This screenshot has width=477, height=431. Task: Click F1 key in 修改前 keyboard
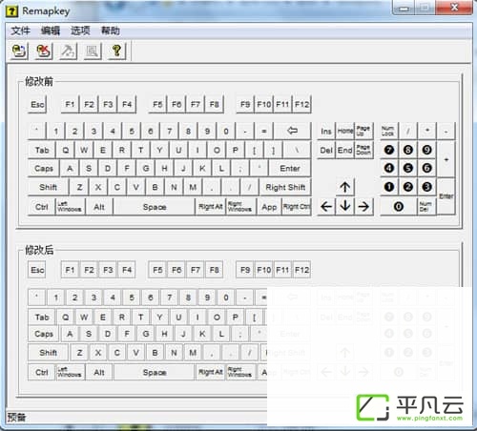coord(70,104)
